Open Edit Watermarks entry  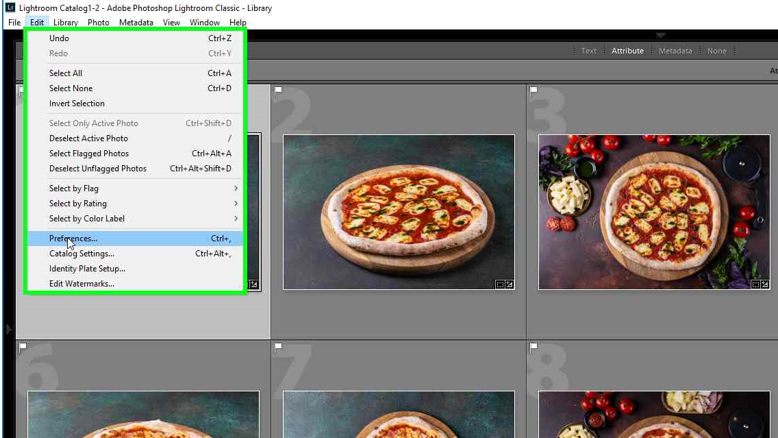tap(135, 284)
